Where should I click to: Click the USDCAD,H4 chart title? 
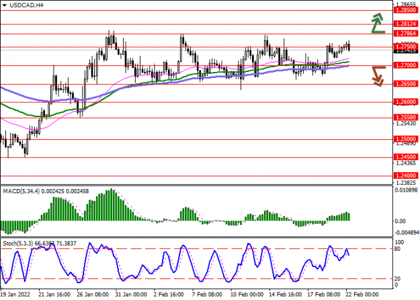pos(26,5)
